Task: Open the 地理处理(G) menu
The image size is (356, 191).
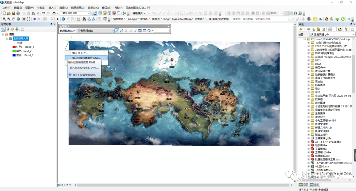Action: [x=78, y=8]
